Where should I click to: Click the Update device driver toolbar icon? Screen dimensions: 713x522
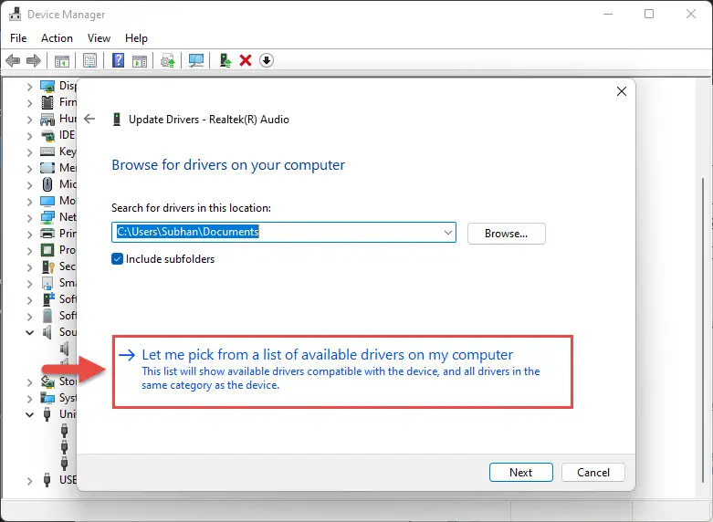225,61
